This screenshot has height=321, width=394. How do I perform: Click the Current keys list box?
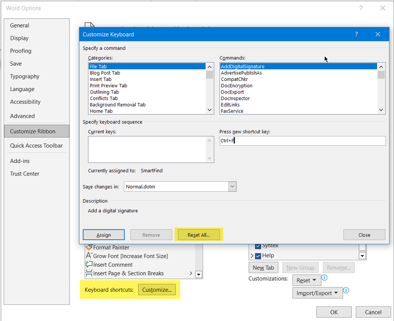pos(151,149)
